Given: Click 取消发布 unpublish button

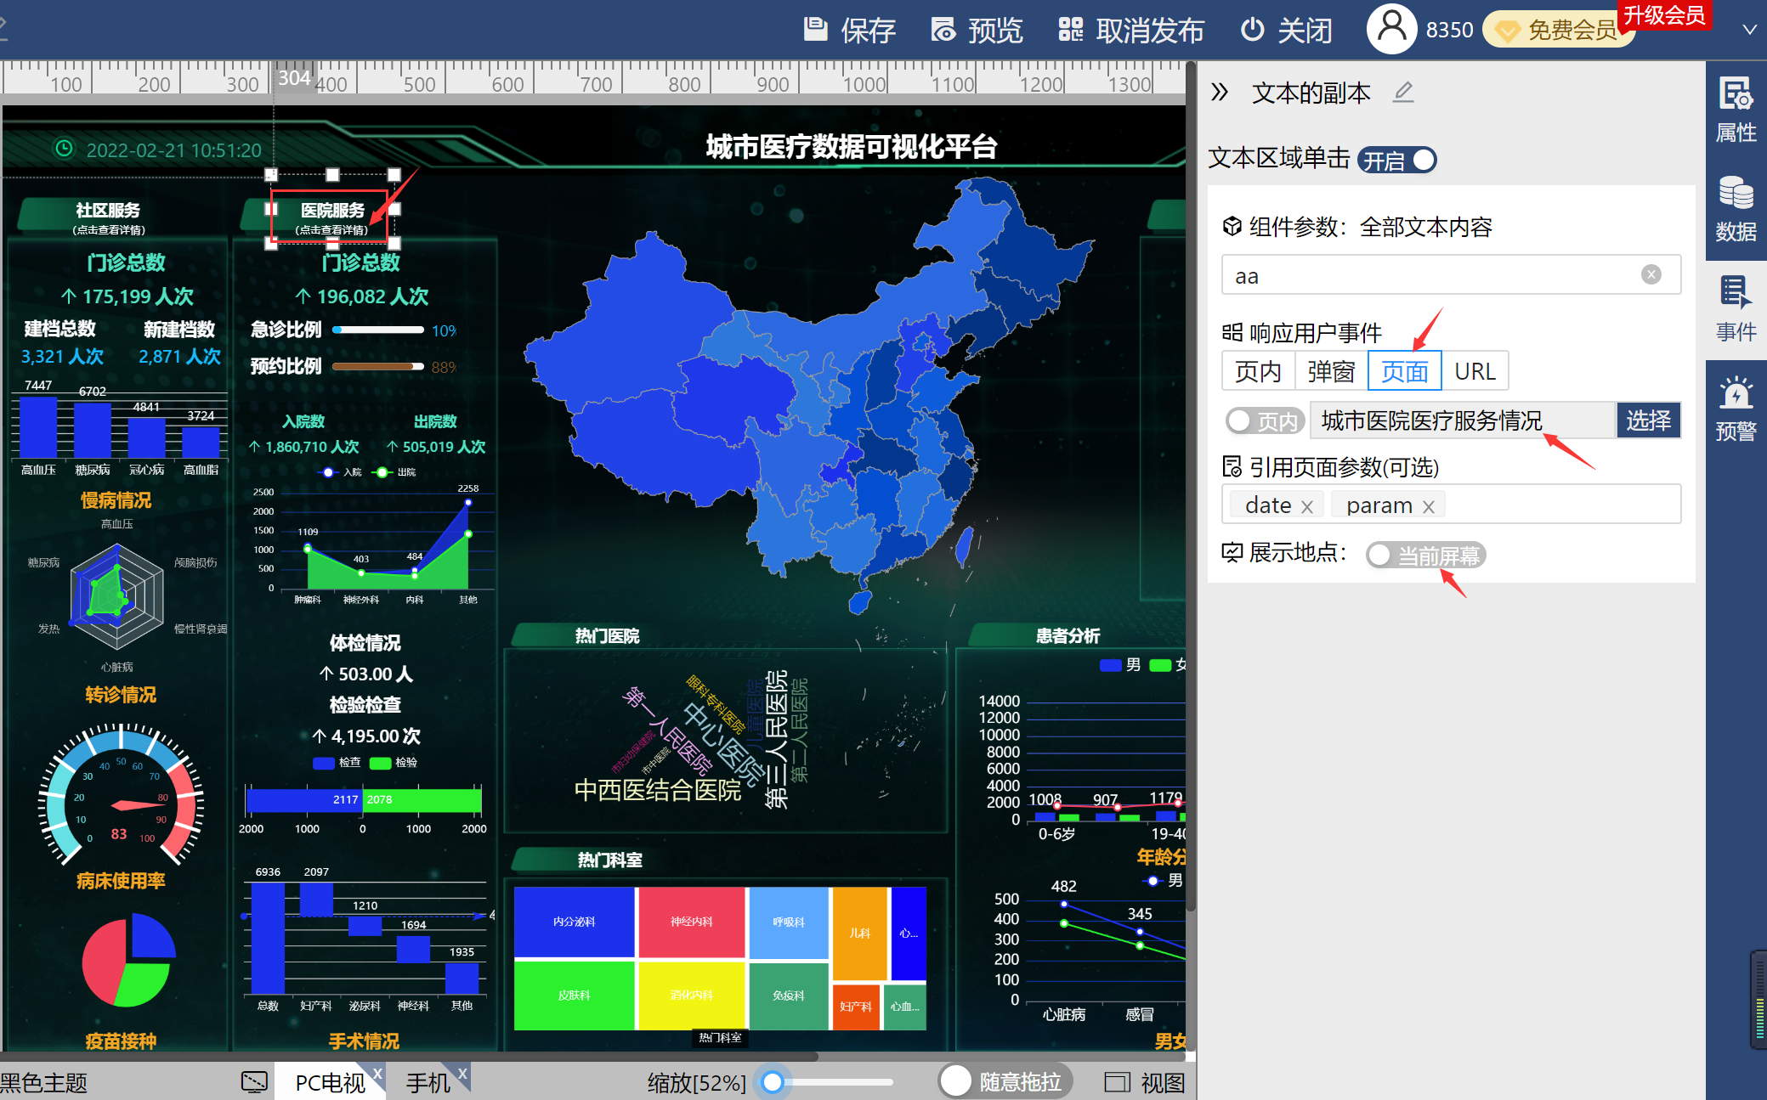Looking at the screenshot, I should 1130,31.
